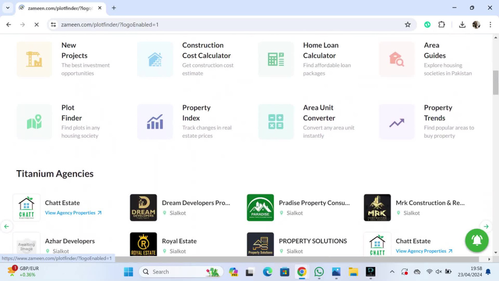
Task: Click the Dream Developers Pro... agency name
Action: (196, 203)
